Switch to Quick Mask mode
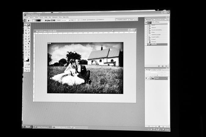 (28, 64)
